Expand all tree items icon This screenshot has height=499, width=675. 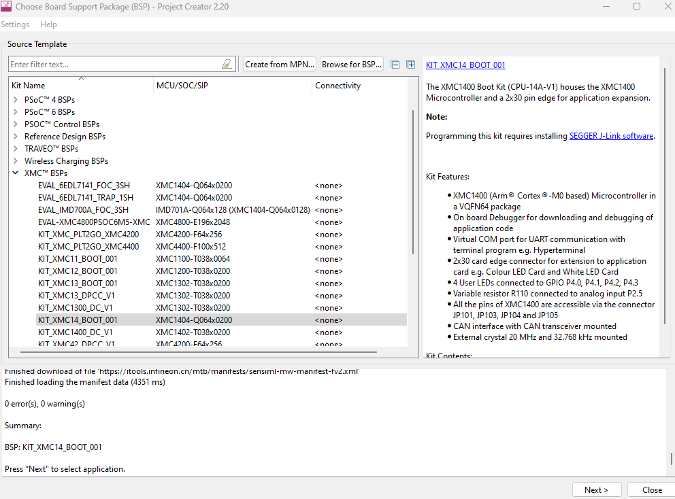click(x=410, y=65)
